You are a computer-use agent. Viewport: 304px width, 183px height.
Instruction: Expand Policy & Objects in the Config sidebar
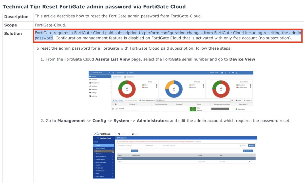click(104, 157)
